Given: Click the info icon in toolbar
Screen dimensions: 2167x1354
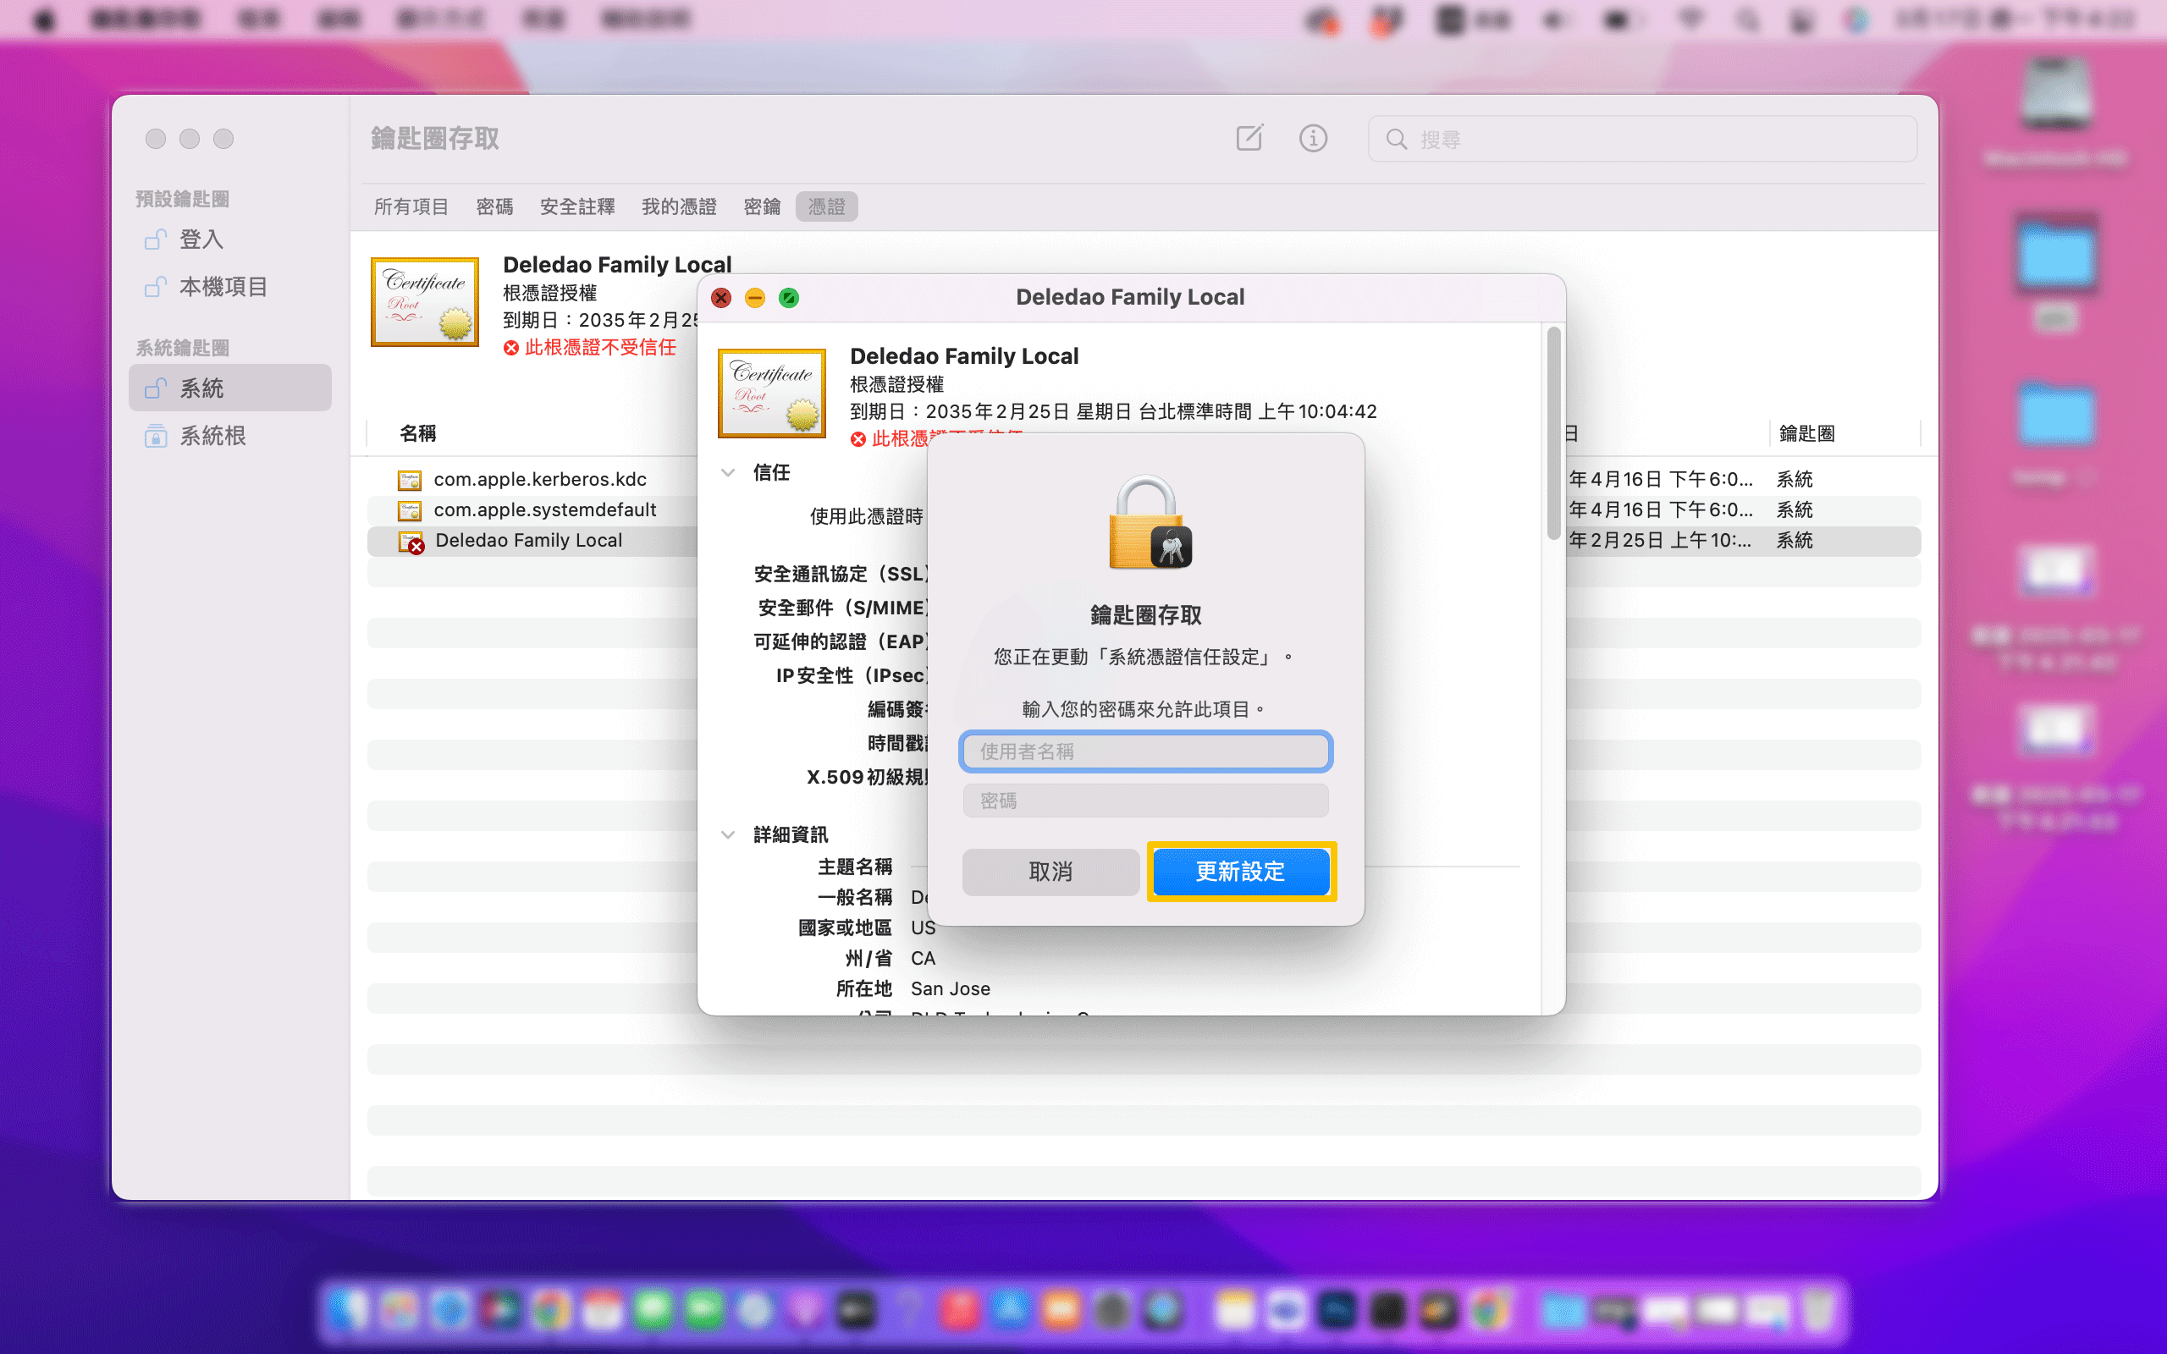Looking at the screenshot, I should pos(1313,139).
